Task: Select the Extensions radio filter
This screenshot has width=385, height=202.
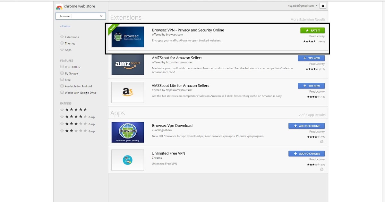Action: 62,37
